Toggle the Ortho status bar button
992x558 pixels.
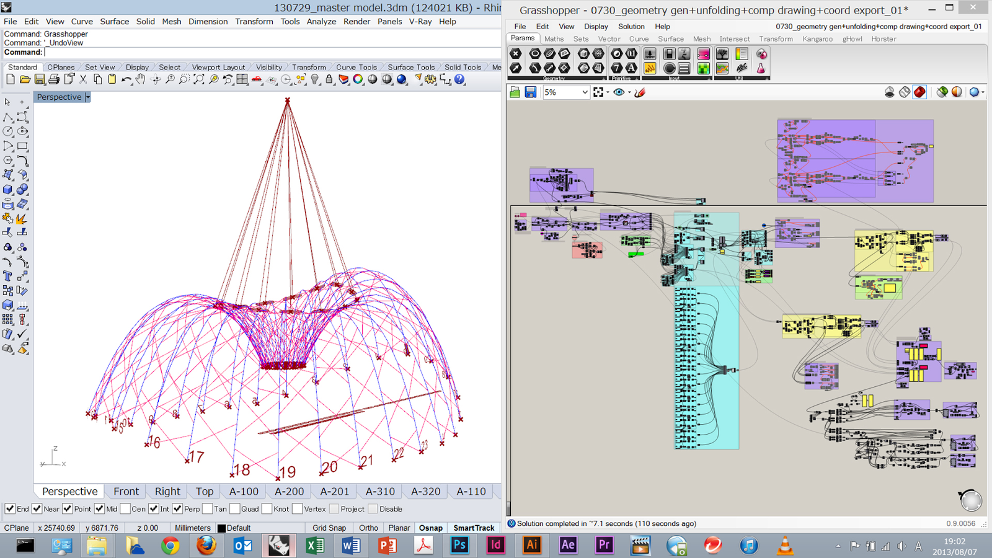coord(368,528)
